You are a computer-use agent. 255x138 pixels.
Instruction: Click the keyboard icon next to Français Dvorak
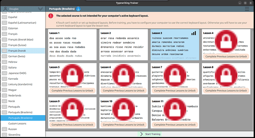point(4,51)
